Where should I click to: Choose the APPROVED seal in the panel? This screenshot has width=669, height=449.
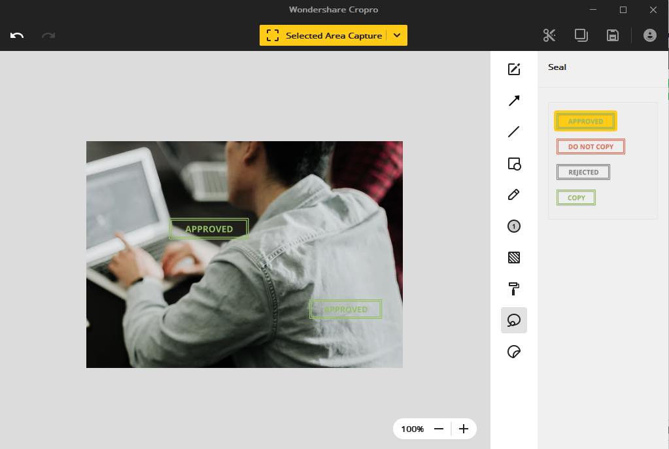(585, 121)
